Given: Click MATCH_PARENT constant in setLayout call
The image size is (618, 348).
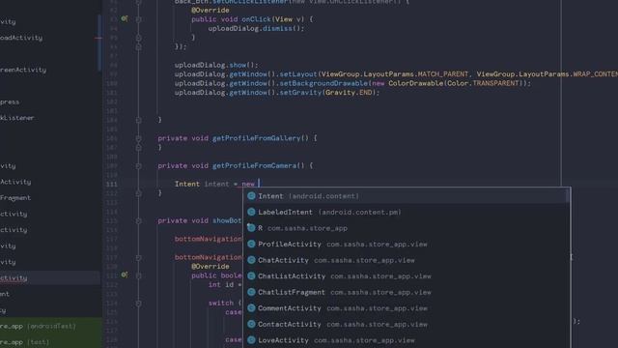Looking at the screenshot, I should coord(443,74).
